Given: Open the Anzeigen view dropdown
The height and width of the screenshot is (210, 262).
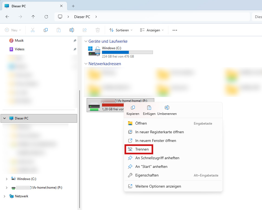Looking at the screenshot, I should pyautogui.click(x=152, y=30).
